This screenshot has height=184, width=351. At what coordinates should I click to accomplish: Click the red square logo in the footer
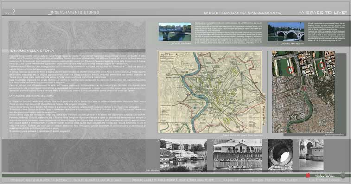click(308, 176)
